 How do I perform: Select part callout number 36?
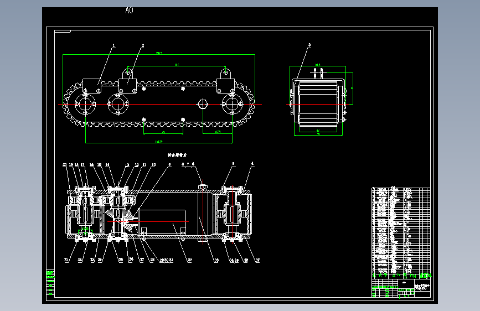coord(246,261)
